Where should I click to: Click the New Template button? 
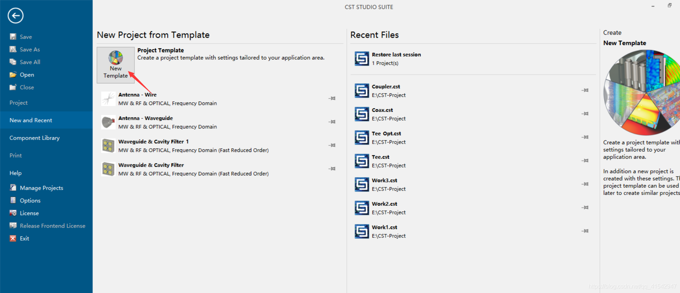point(116,65)
